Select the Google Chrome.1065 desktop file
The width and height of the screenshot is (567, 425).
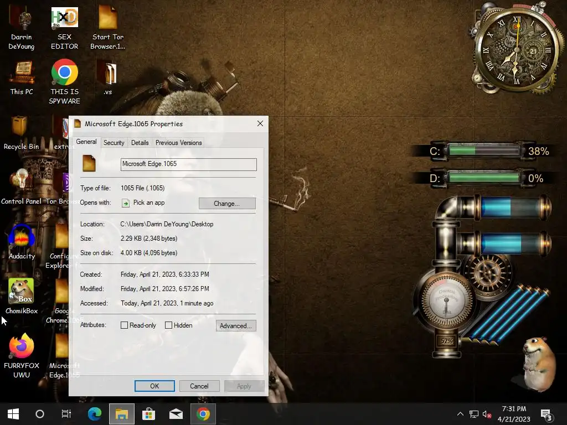(x=61, y=302)
